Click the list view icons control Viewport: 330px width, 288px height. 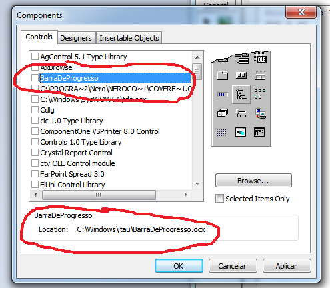point(259,94)
